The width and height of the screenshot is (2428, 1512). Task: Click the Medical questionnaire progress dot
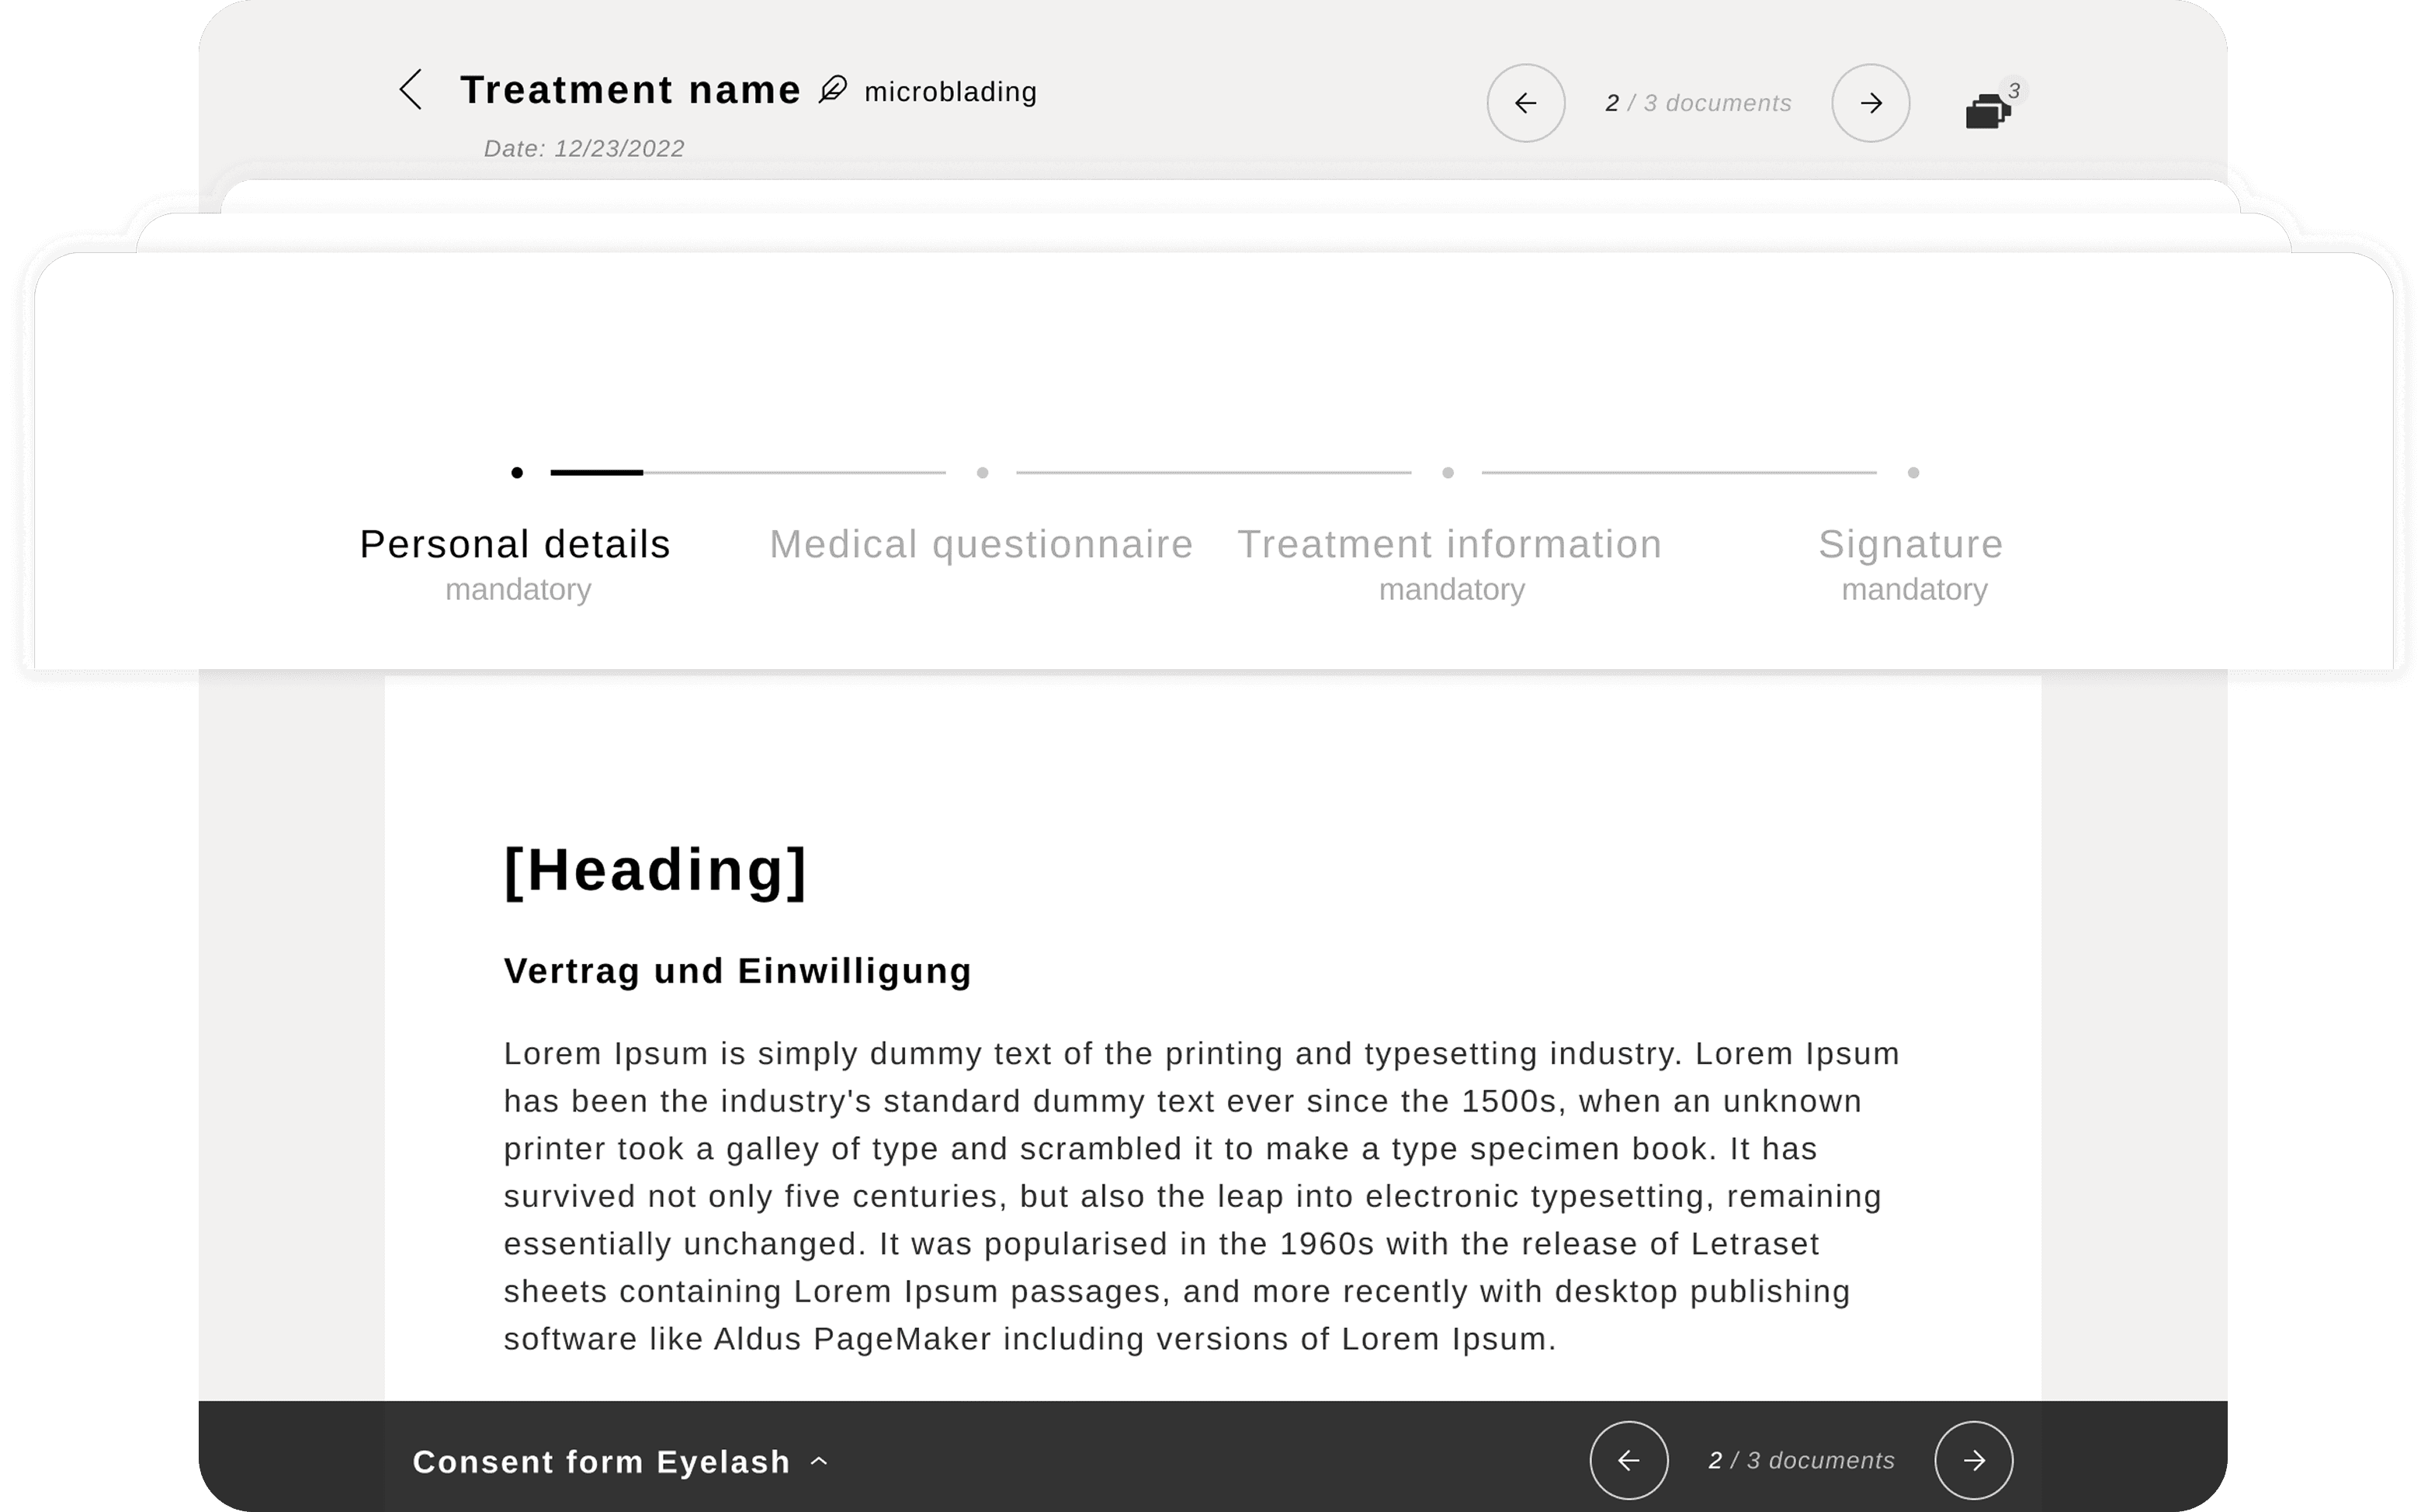click(982, 472)
